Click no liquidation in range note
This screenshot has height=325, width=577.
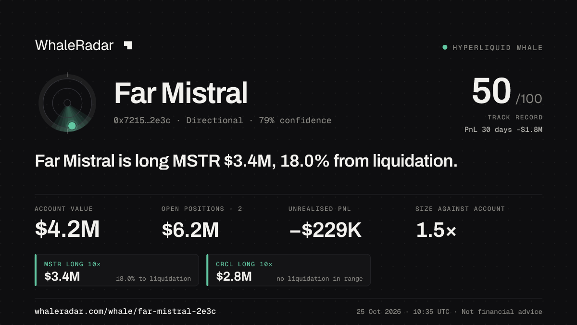pos(320,279)
